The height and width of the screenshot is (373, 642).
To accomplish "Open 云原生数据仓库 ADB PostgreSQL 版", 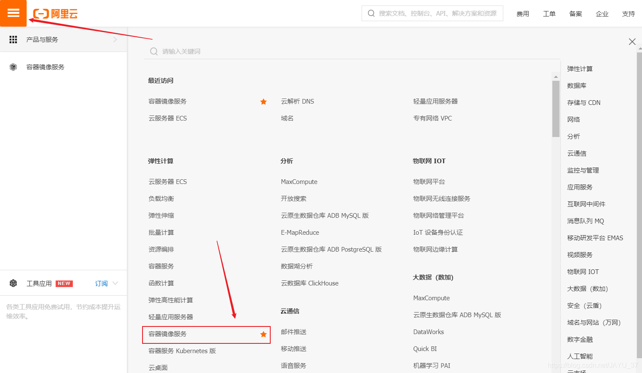I will [x=331, y=250].
